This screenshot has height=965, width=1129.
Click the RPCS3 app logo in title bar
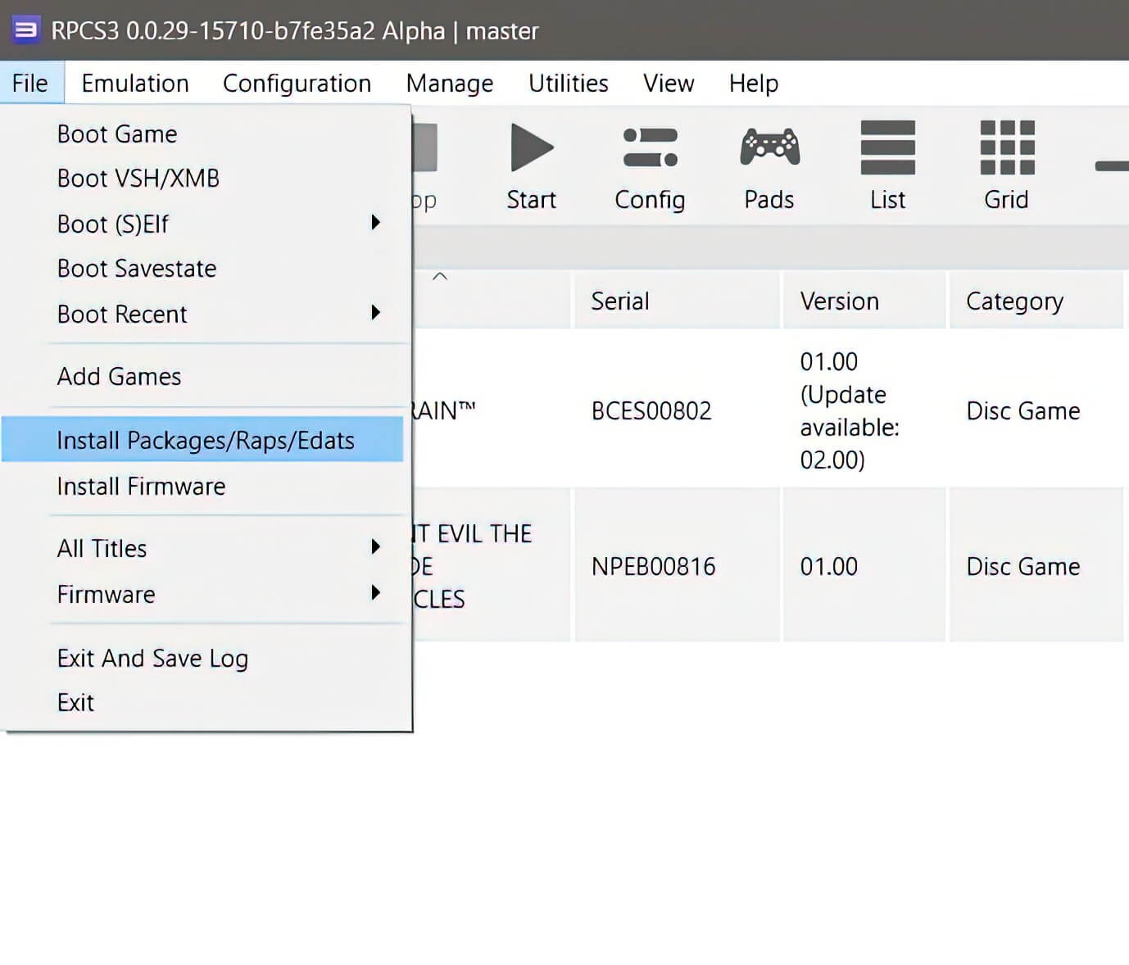[25, 30]
